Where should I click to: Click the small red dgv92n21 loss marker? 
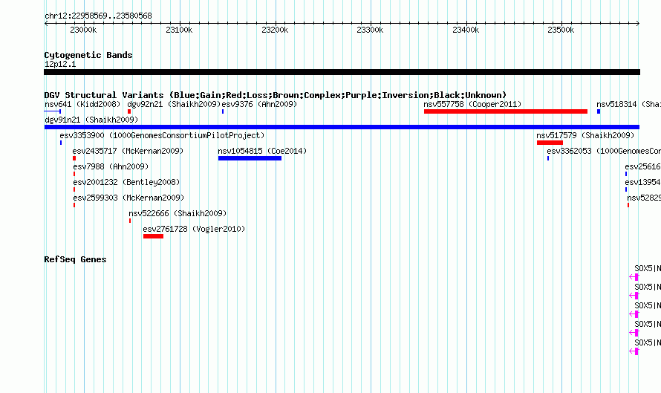[x=129, y=111]
